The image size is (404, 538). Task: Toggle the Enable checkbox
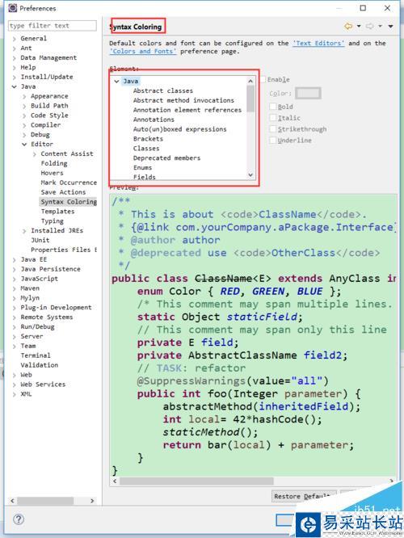pos(263,80)
